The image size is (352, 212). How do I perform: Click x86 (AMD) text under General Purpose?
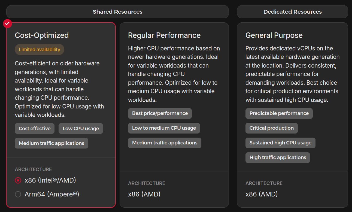[x=262, y=194]
